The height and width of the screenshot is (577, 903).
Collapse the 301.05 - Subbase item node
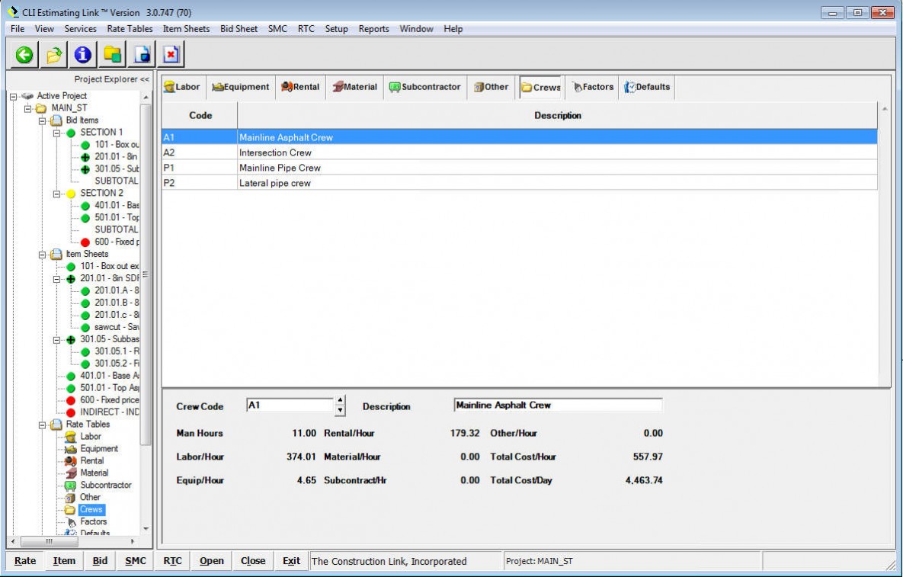click(x=56, y=340)
